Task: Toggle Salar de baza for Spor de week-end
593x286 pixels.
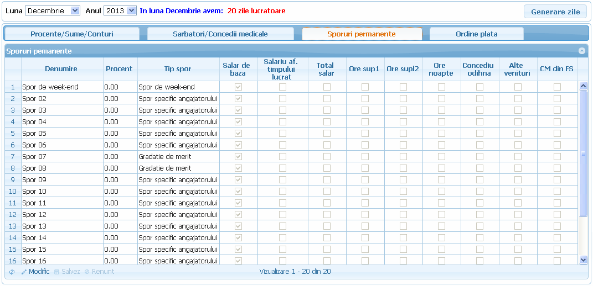Action: pyautogui.click(x=238, y=87)
